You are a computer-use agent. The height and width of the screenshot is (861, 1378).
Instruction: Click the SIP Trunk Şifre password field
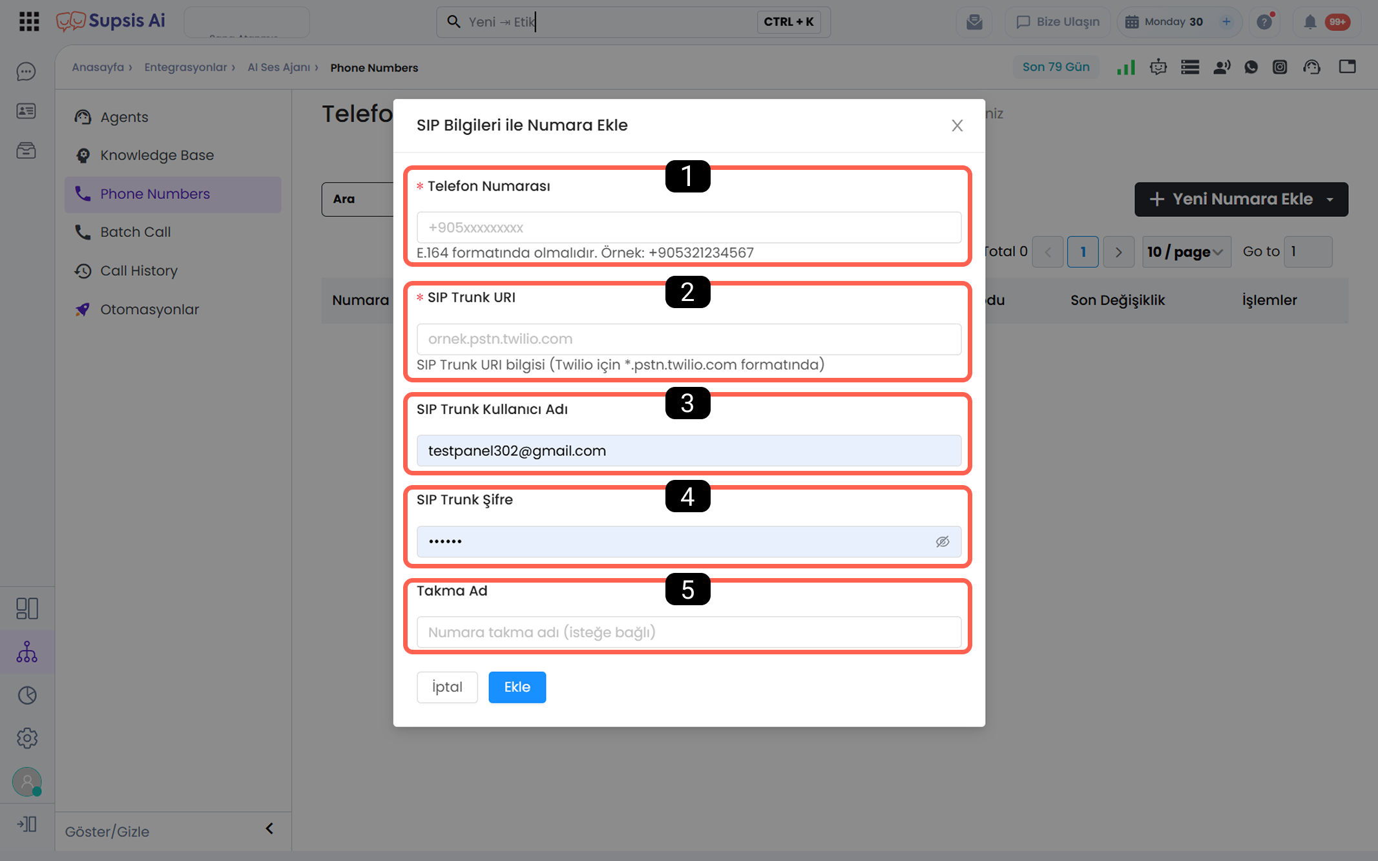point(689,542)
